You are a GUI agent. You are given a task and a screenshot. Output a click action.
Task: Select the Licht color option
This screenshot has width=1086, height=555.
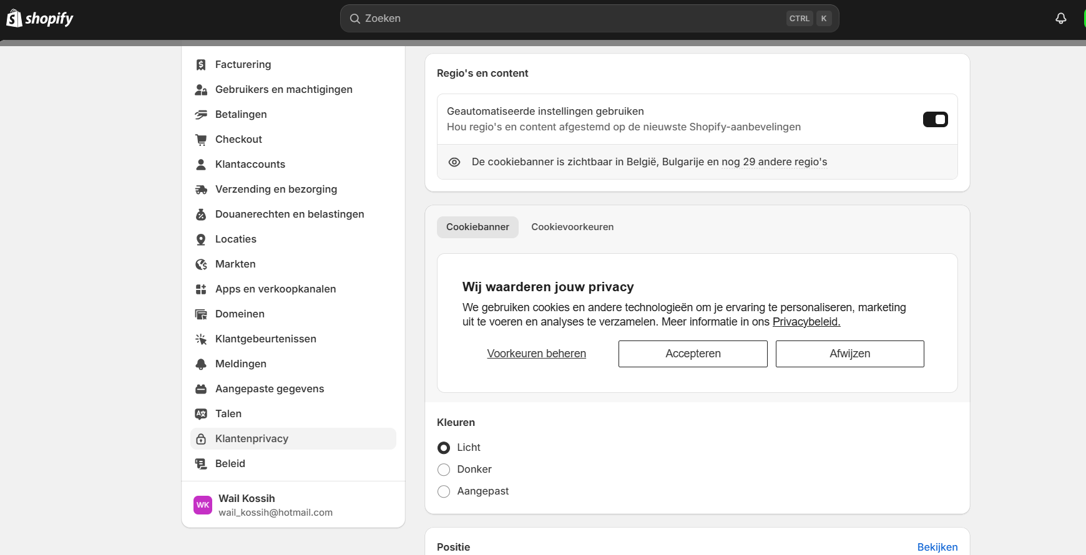(444, 448)
